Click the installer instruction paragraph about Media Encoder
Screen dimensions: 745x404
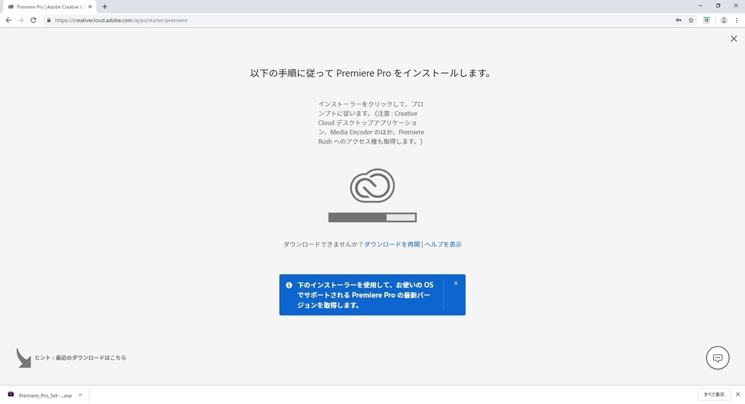[x=371, y=122]
